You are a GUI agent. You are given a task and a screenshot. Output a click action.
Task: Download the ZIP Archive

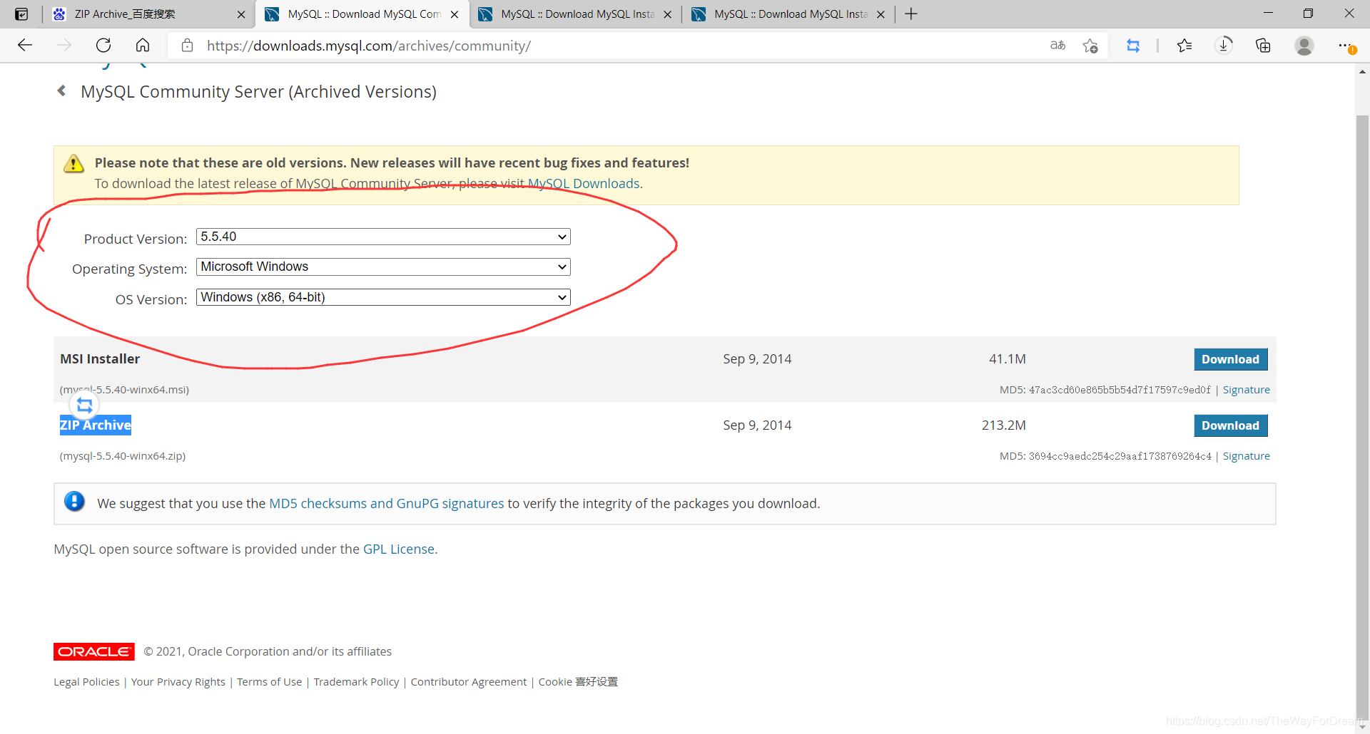(x=1230, y=425)
